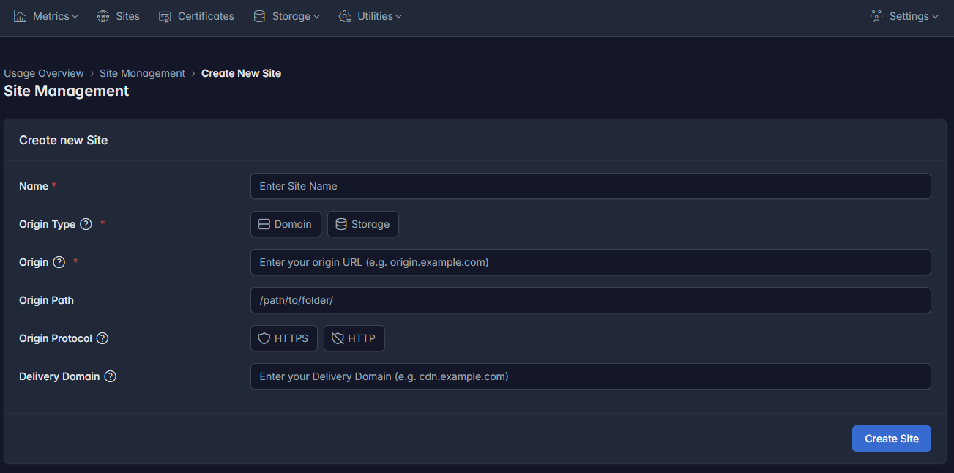954x473 pixels.
Task: Open Origin Protocol help icon
Action: pyautogui.click(x=103, y=338)
